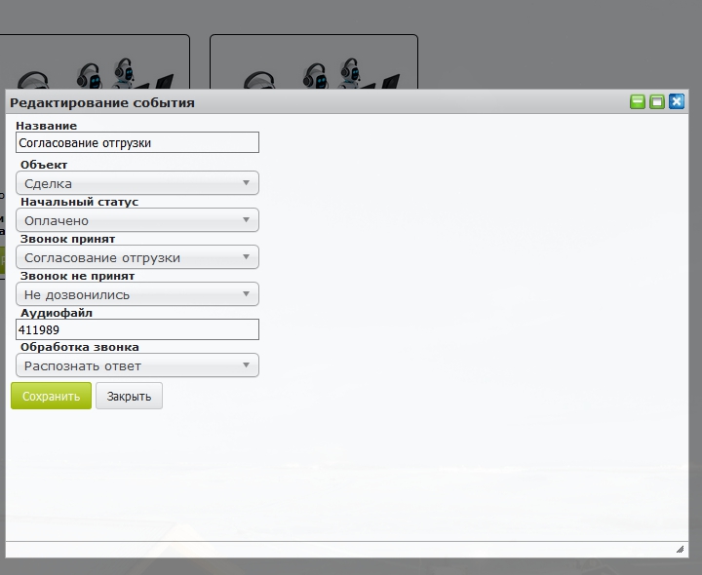The image size is (702, 575).
Task: Click the Название input field
Action: [137, 142]
